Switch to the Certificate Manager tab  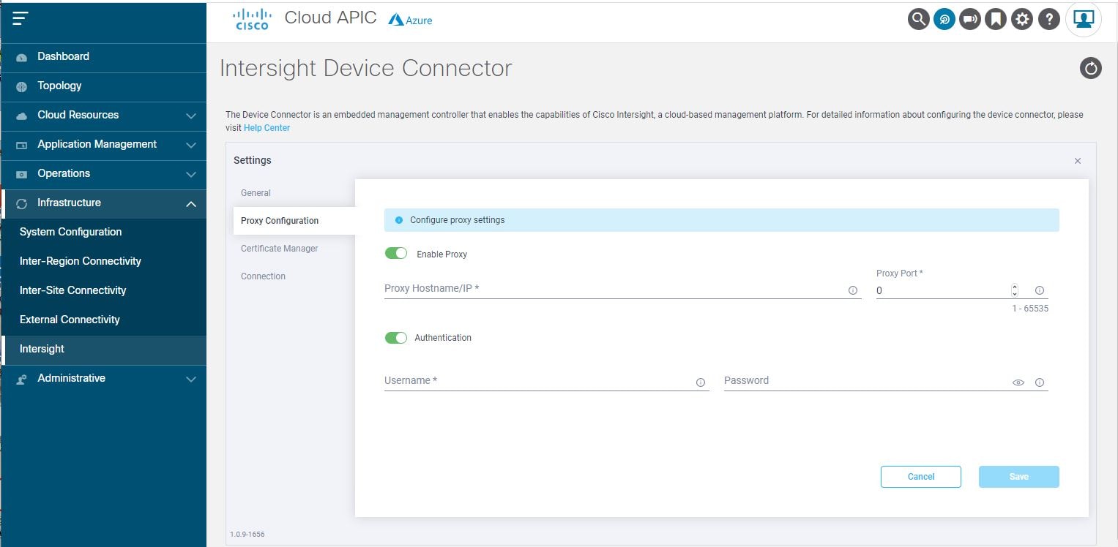(280, 249)
